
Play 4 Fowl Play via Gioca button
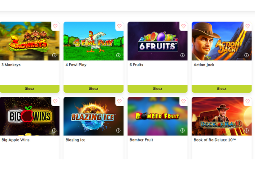click(x=93, y=89)
